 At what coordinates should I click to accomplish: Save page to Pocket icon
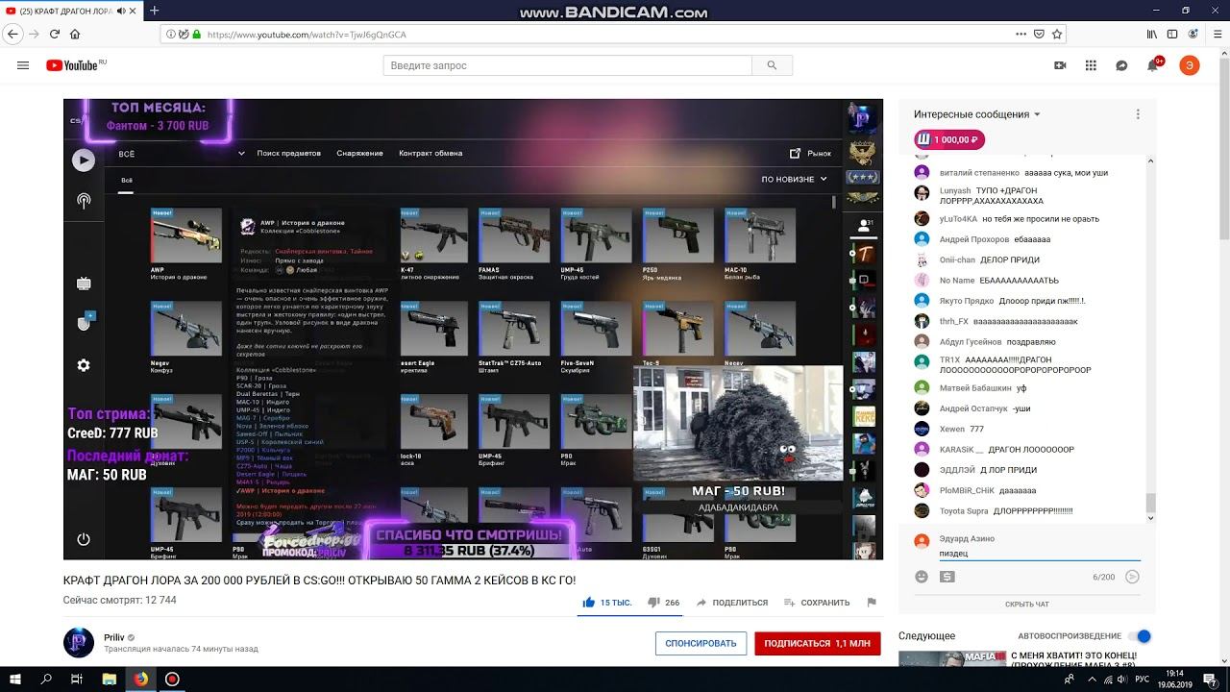(x=1039, y=34)
